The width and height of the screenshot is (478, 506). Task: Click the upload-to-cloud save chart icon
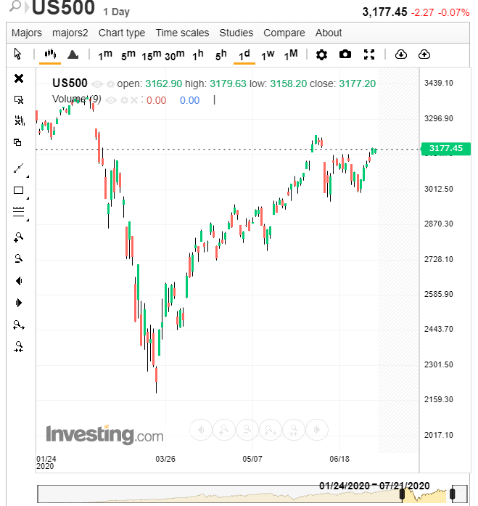(424, 54)
